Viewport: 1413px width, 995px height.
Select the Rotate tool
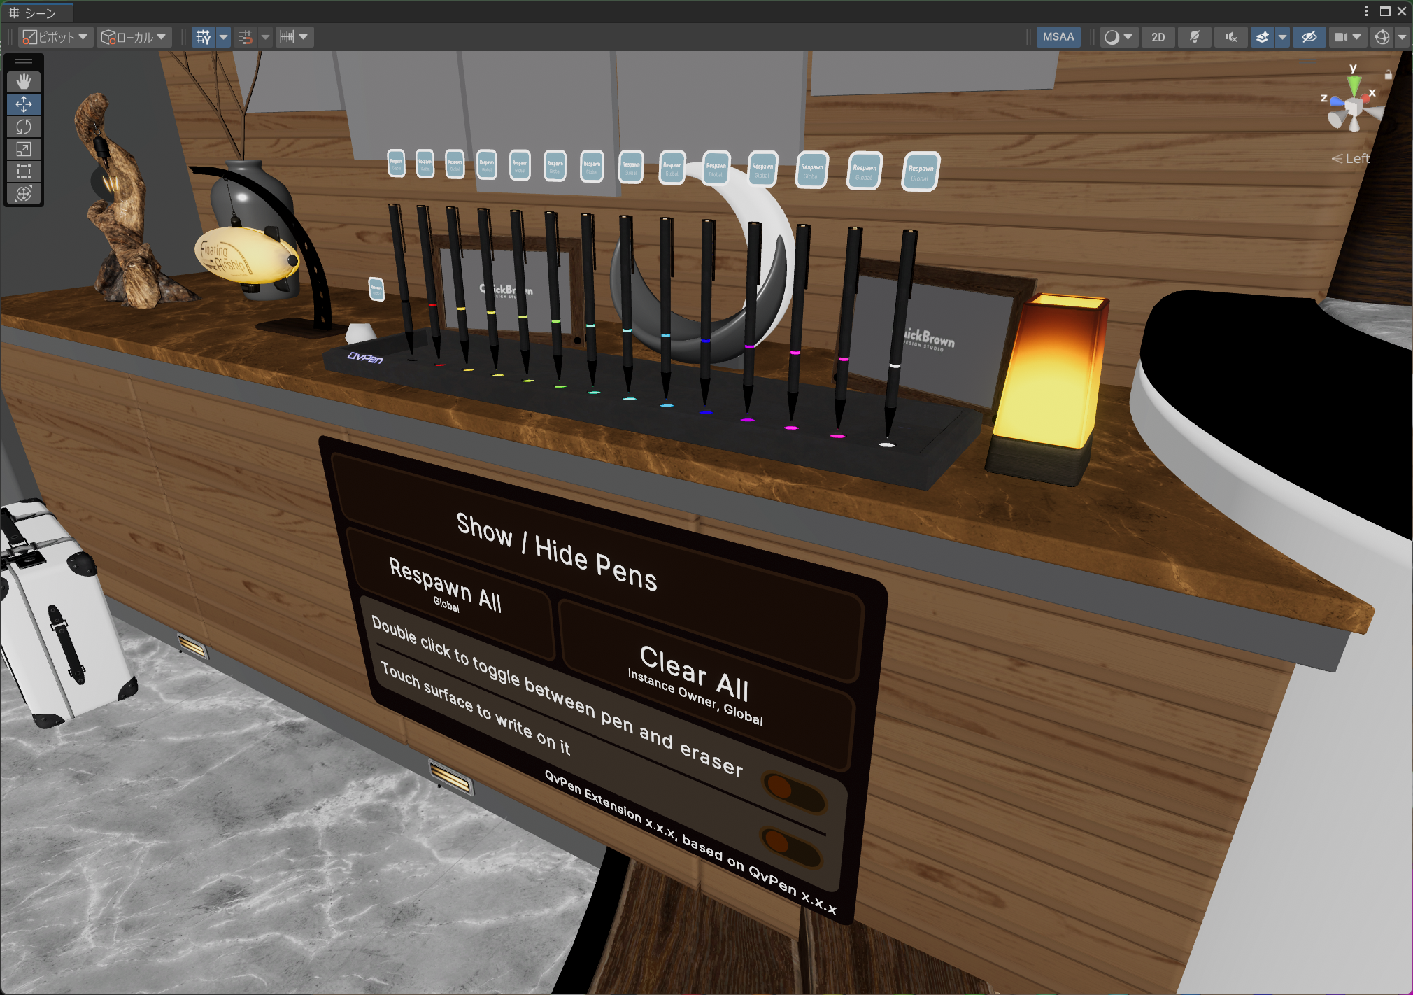click(24, 127)
